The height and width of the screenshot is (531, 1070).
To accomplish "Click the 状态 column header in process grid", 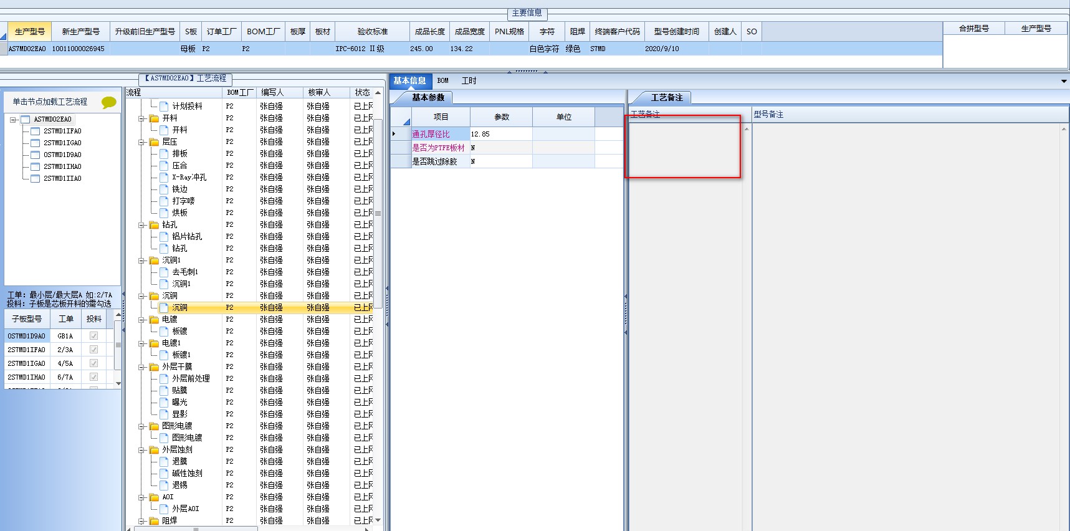I will click(362, 93).
